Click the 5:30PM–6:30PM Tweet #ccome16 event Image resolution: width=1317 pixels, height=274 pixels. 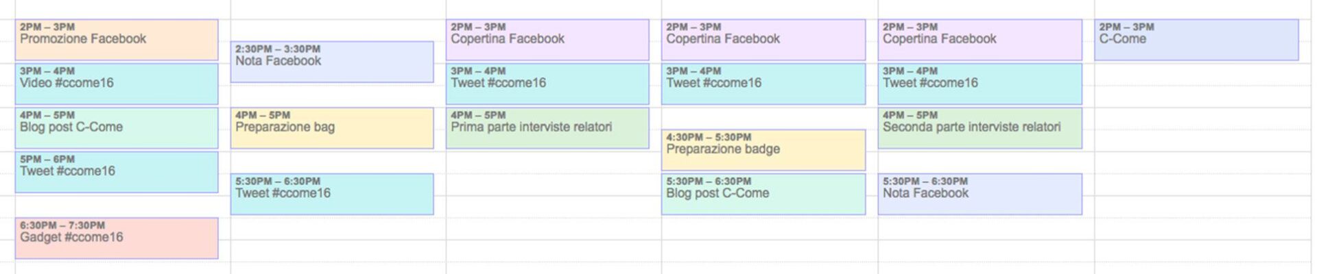pos(332,194)
